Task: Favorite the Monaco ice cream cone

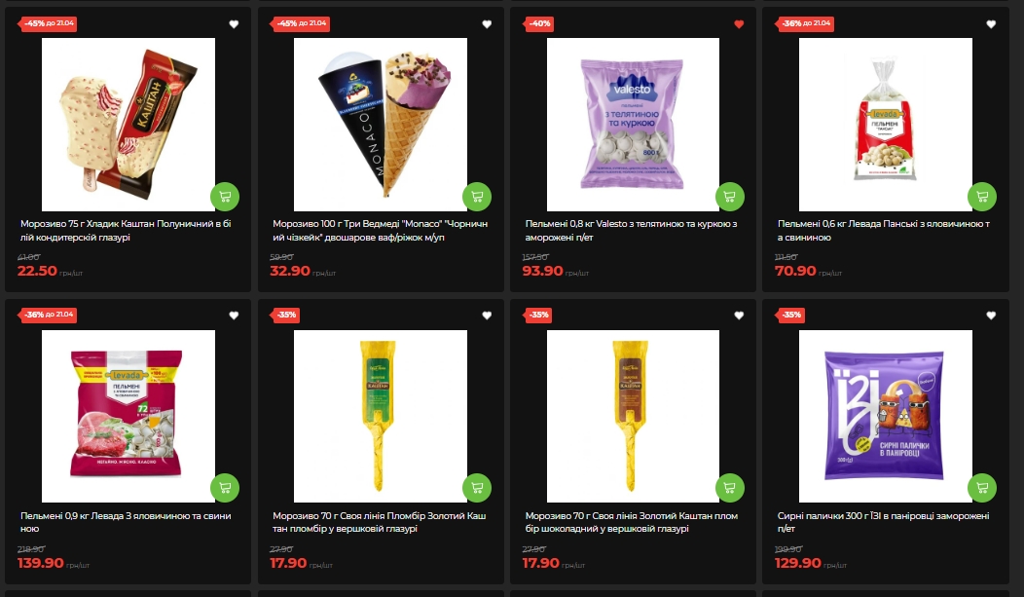Action: coord(487,24)
